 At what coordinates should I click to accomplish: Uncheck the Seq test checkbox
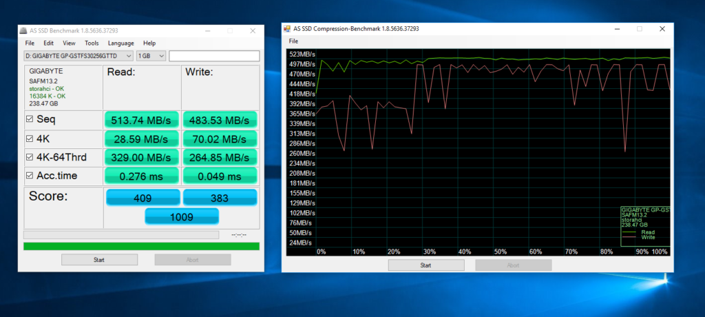[29, 119]
